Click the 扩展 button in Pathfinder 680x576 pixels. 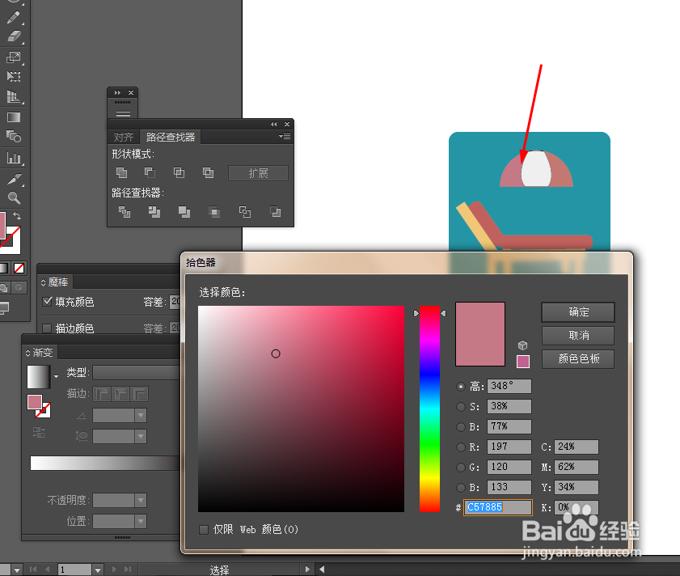pos(258,173)
